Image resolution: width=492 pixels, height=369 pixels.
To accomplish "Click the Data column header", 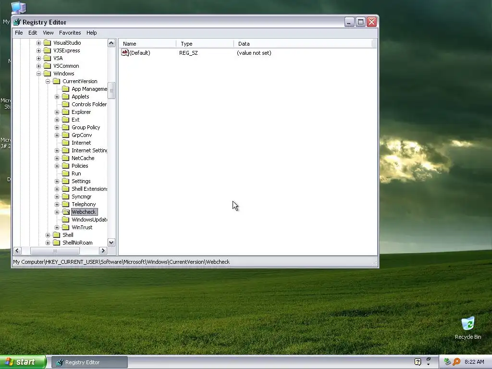I will (x=303, y=44).
